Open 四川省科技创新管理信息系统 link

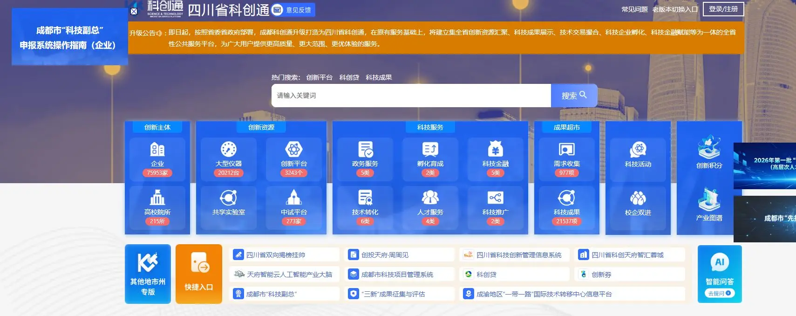(x=515, y=255)
